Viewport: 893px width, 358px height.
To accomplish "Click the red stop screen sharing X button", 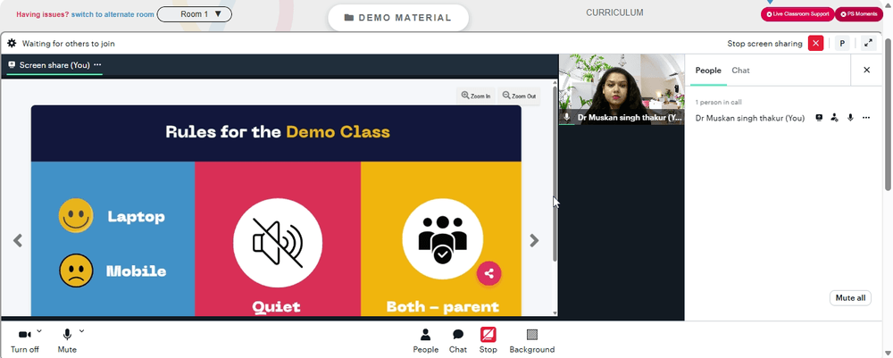I will click(815, 43).
